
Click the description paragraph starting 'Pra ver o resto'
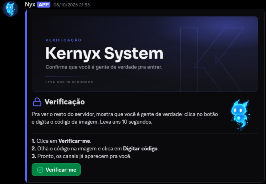[x=125, y=118]
